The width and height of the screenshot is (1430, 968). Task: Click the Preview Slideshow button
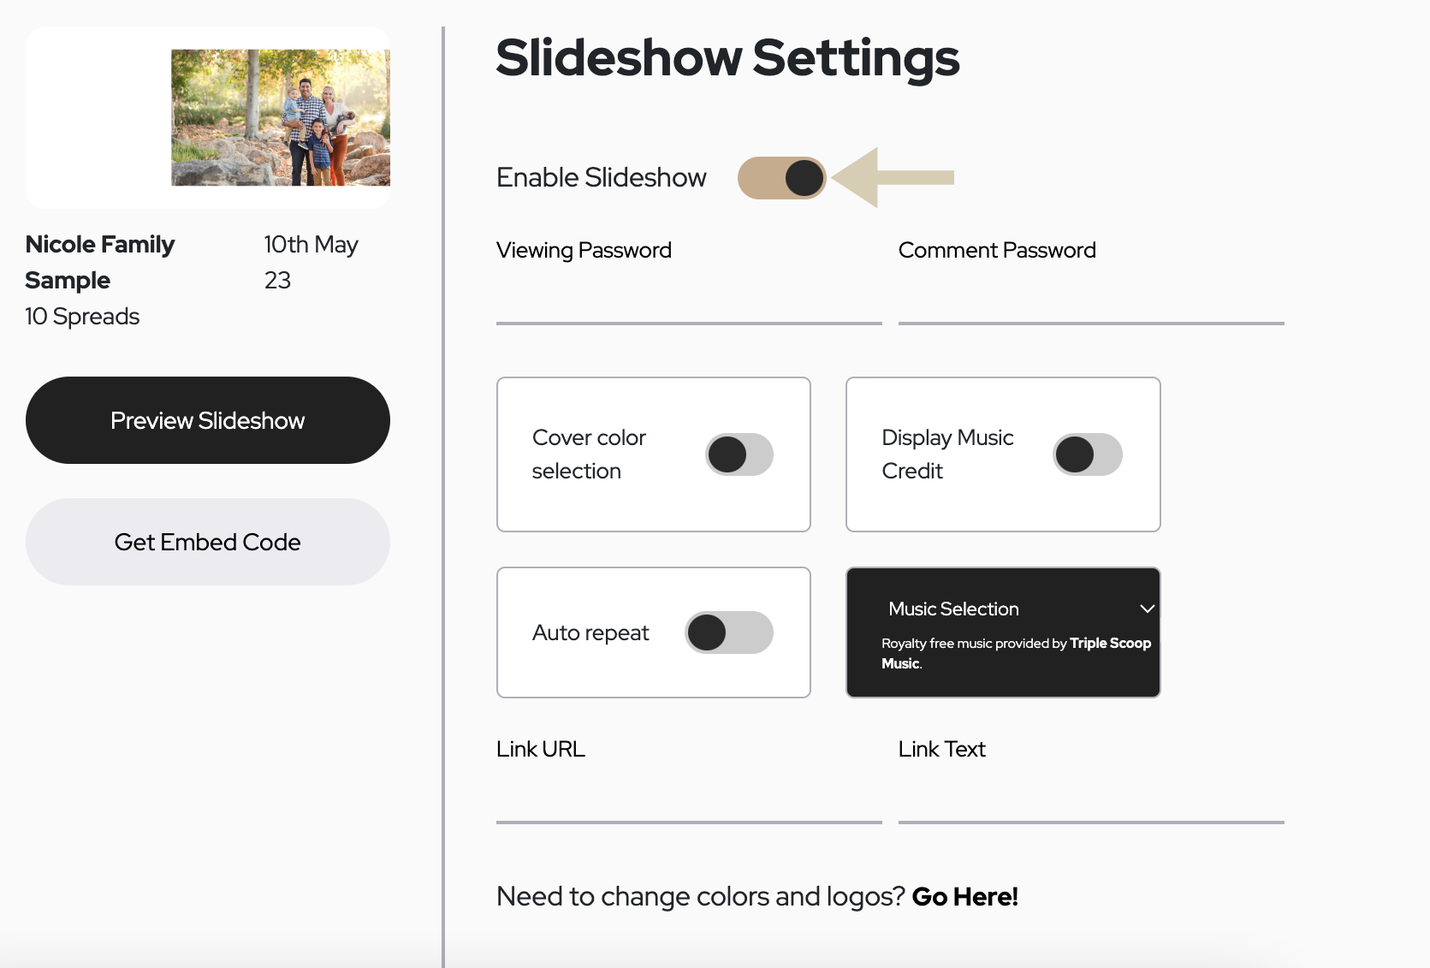(208, 420)
